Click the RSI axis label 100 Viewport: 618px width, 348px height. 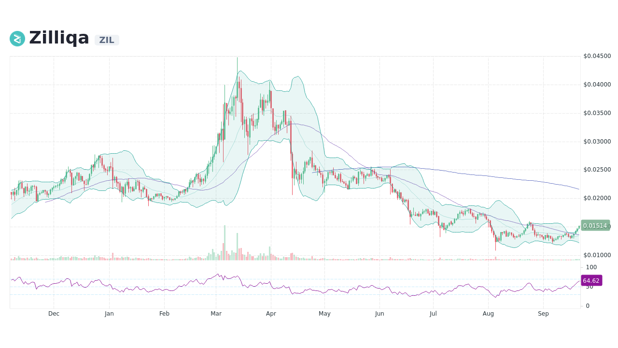click(x=591, y=267)
